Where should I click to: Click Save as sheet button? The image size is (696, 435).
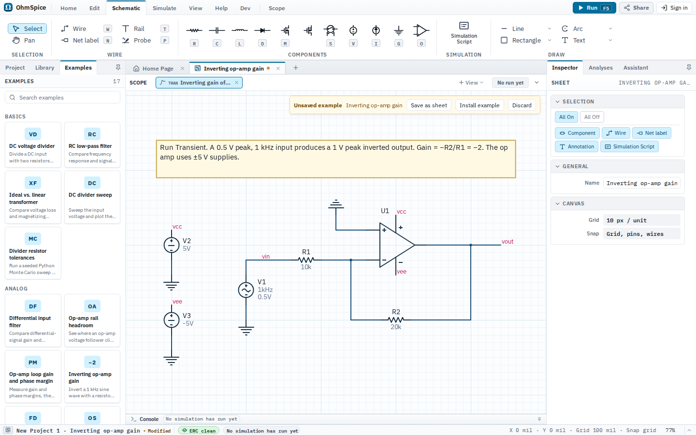click(429, 105)
